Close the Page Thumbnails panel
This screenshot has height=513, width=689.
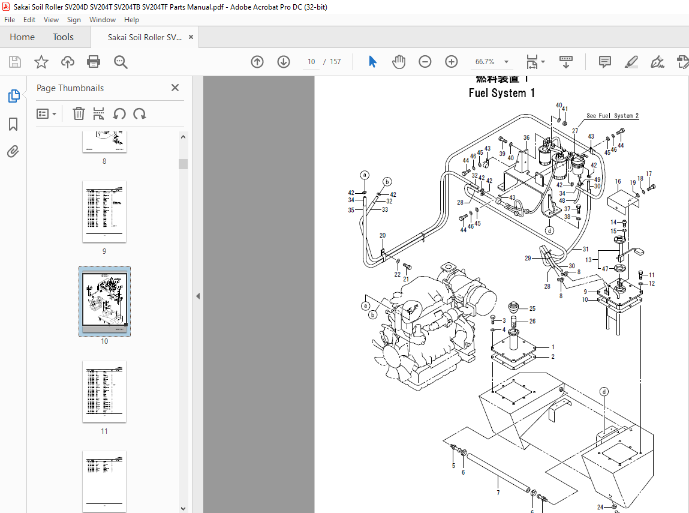[175, 88]
